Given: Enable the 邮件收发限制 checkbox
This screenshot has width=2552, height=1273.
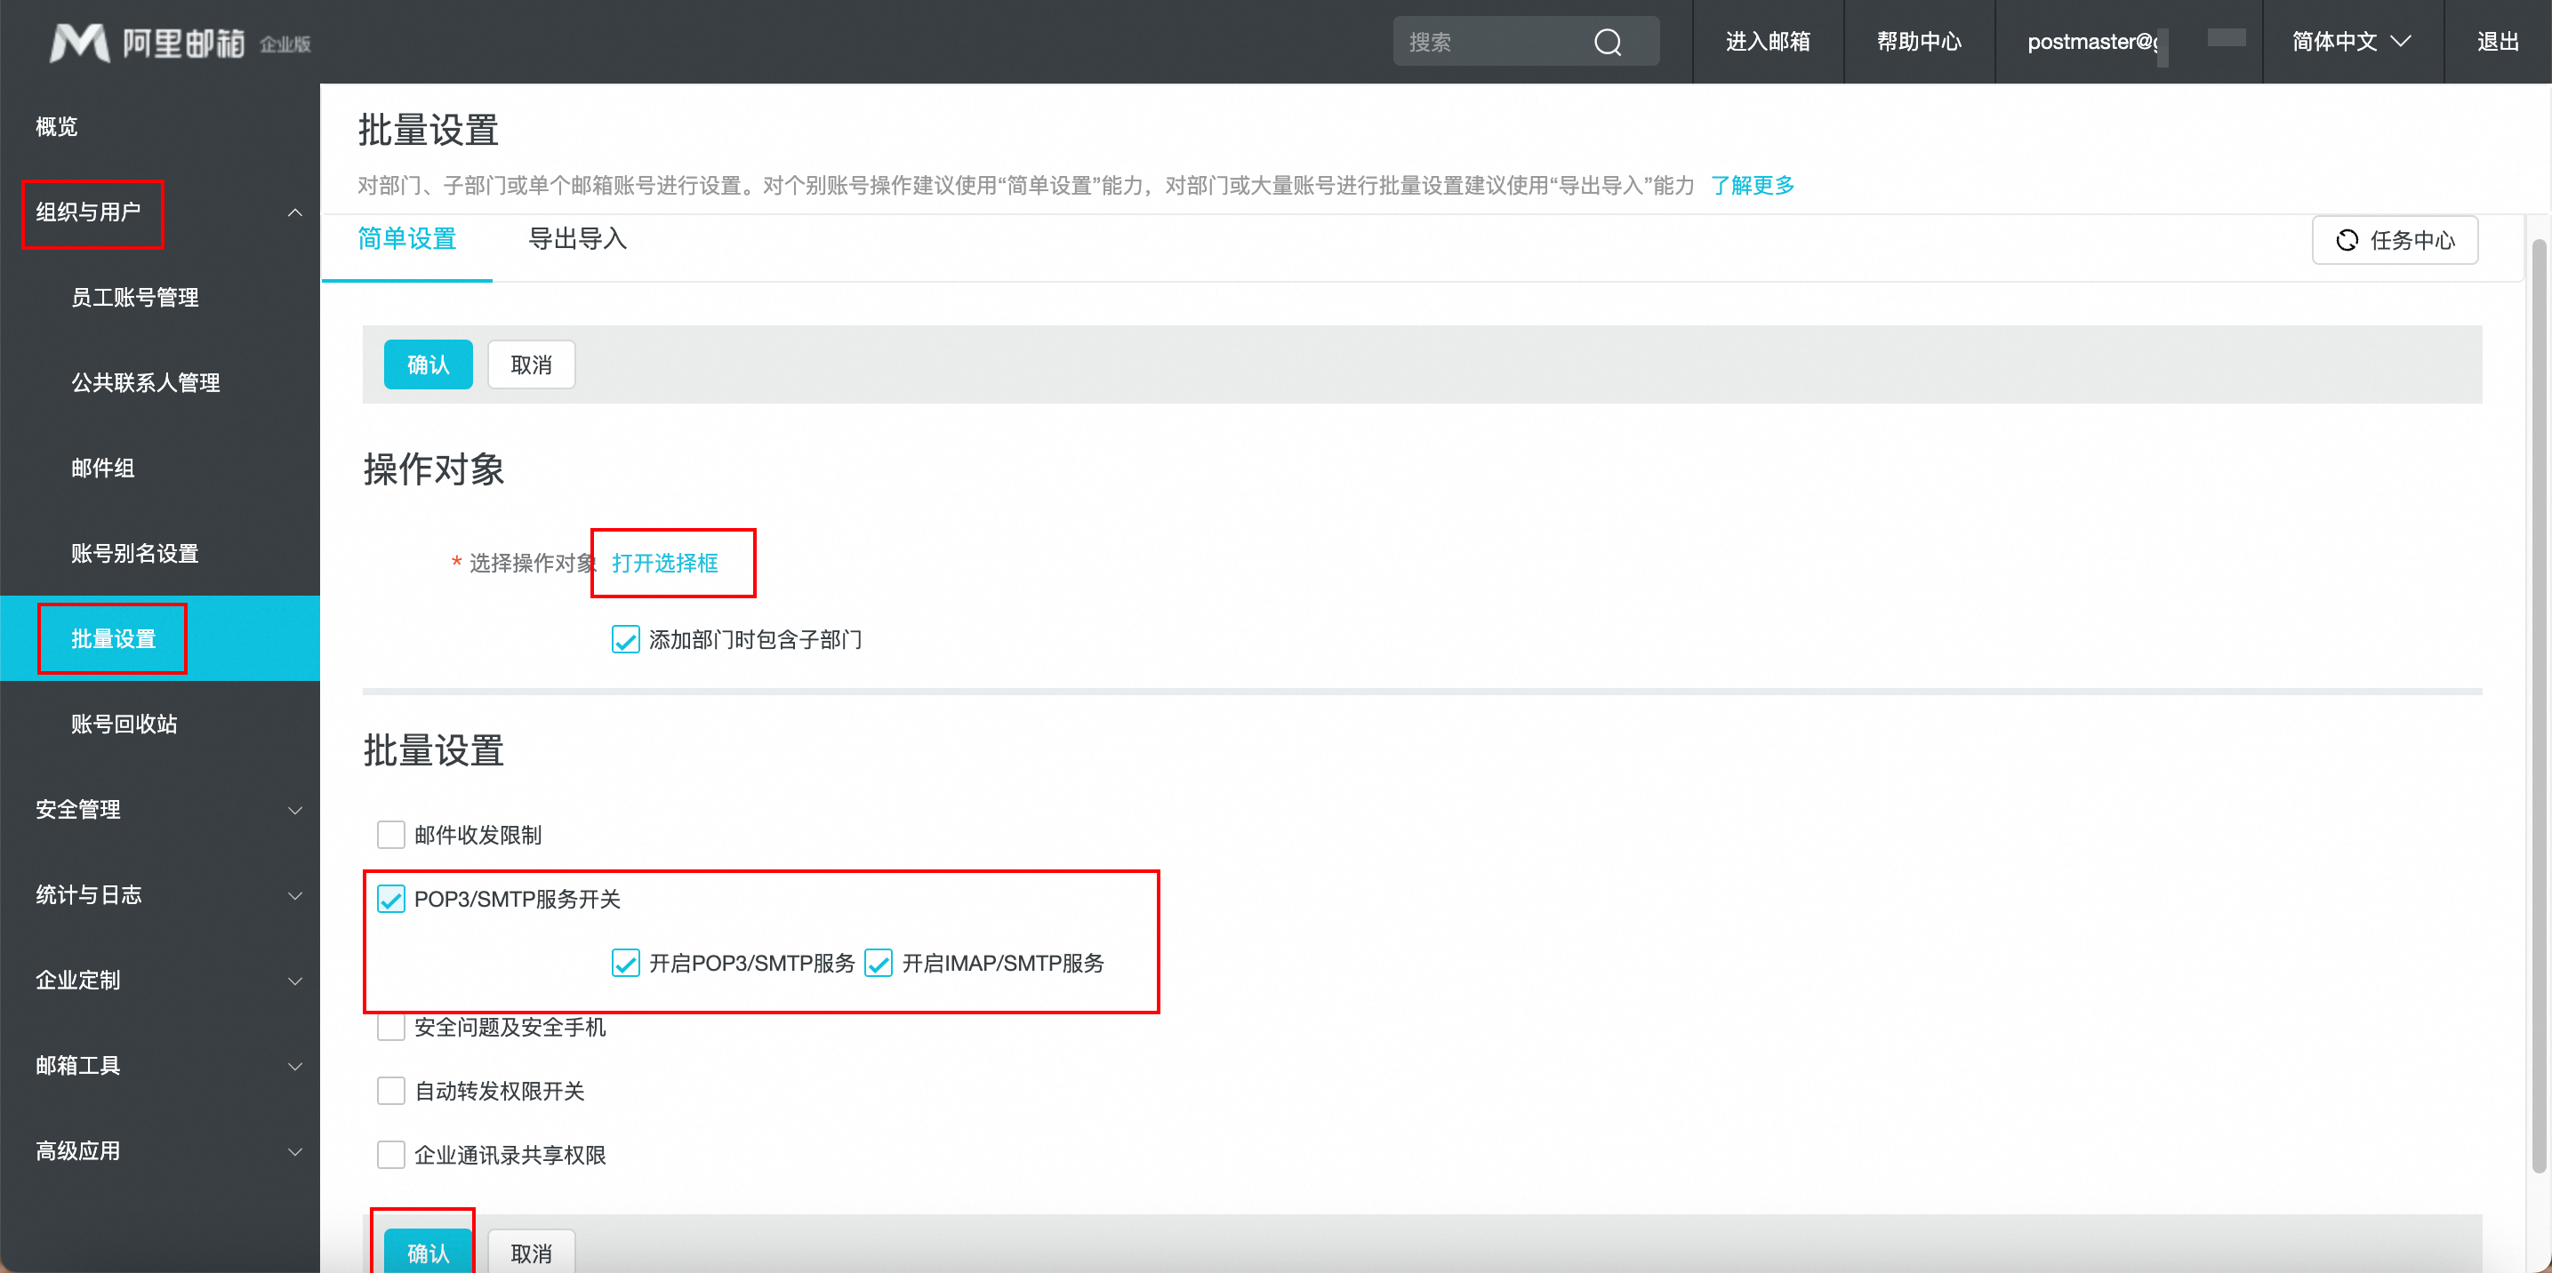Looking at the screenshot, I should pos(390,834).
